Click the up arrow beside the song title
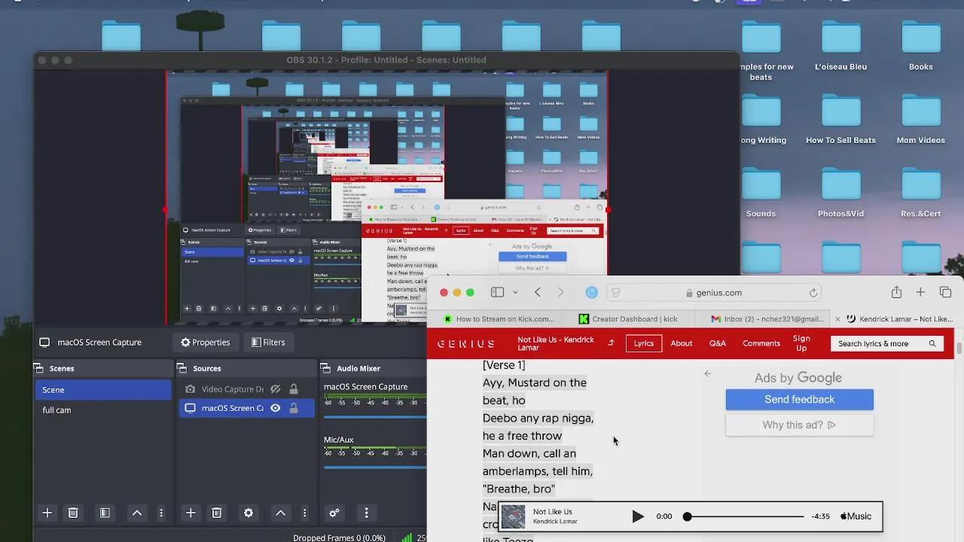 tap(611, 343)
